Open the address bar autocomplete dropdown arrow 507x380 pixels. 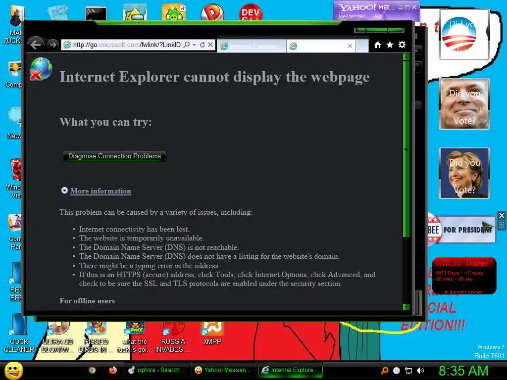click(x=194, y=45)
